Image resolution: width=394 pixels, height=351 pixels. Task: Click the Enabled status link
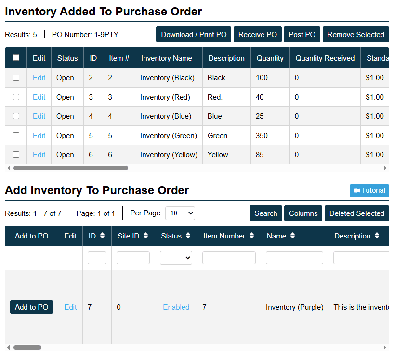(x=176, y=307)
